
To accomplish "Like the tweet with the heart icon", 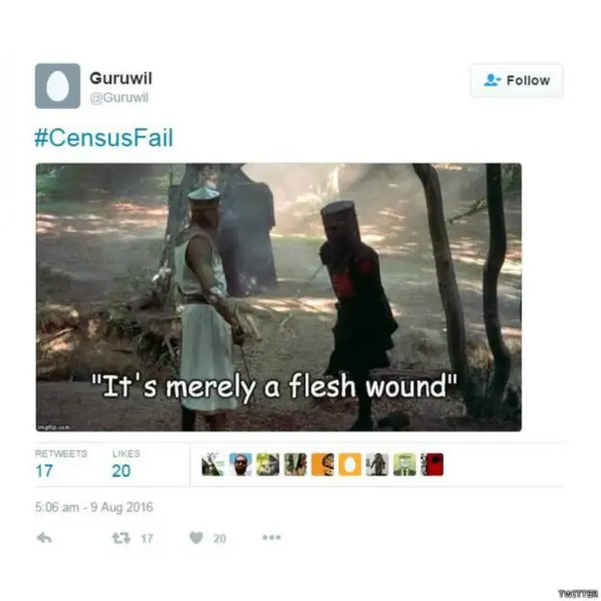I will pyautogui.click(x=196, y=538).
